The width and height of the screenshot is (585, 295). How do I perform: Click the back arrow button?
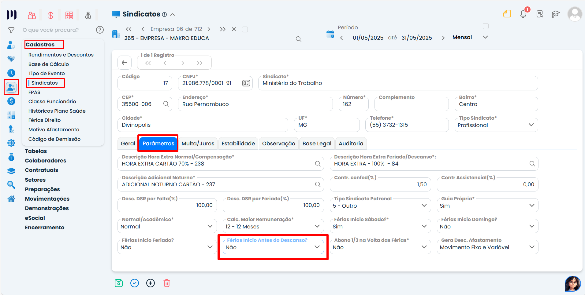125,63
